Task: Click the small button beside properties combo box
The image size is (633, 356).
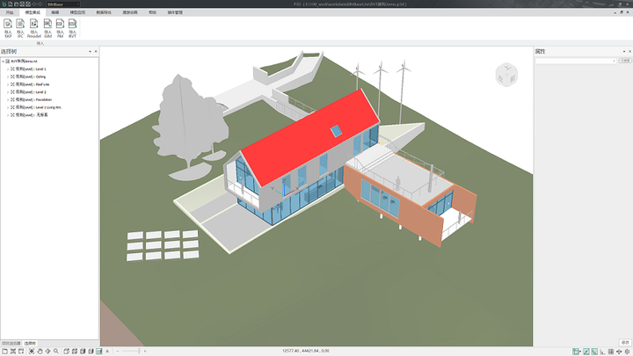Action: tap(625, 61)
